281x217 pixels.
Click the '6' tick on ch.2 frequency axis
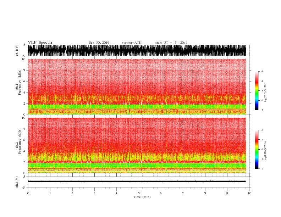(25, 140)
